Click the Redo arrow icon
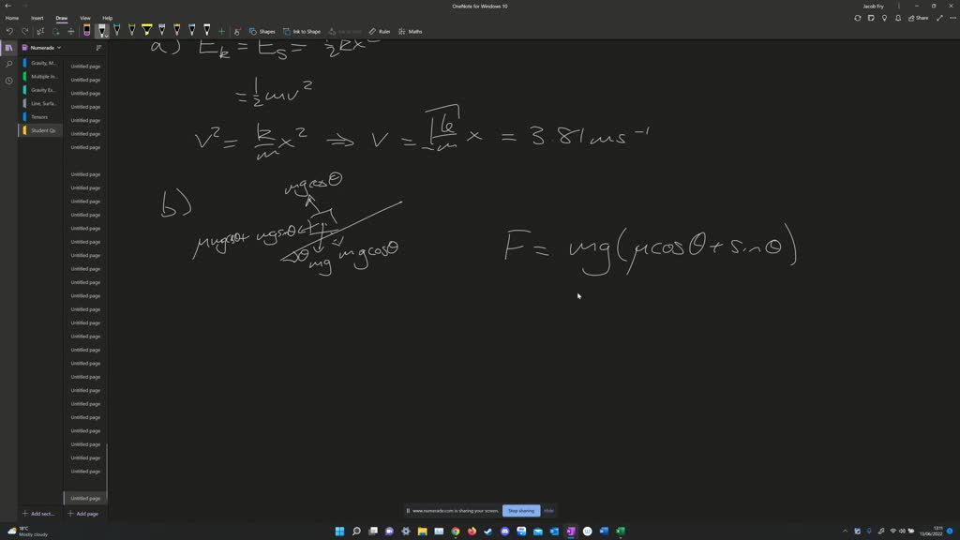This screenshot has height=540, width=960. pyautogui.click(x=24, y=31)
